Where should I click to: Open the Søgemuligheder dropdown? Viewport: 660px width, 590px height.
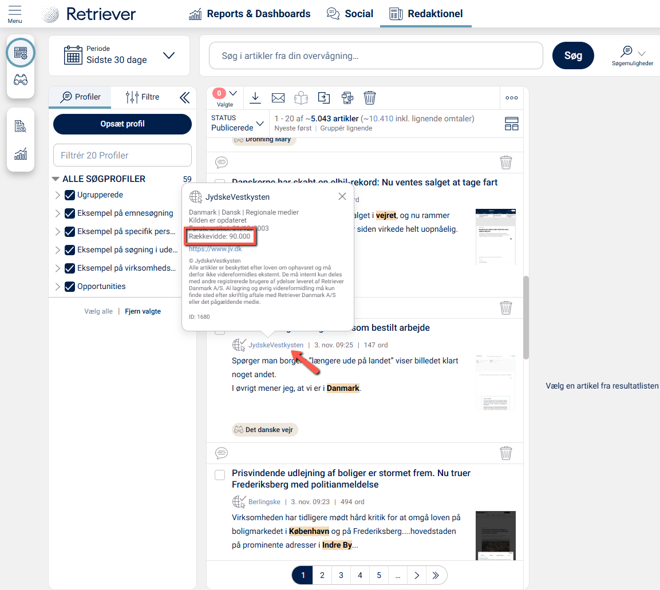(632, 55)
